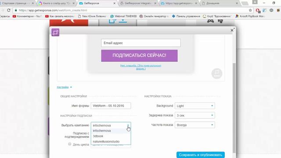Toggle the 'Выбрать кампанию' dropdown arrow
This screenshot has height=158, width=281.
tap(128, 125)
